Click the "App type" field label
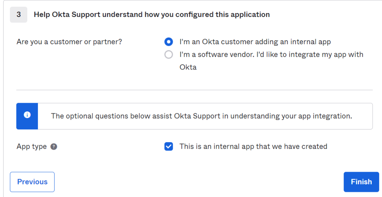 pyautogui.click(x=32, y=146)
